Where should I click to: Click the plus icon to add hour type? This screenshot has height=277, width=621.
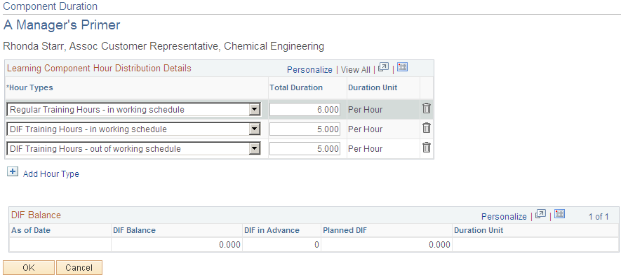pyautogui.click(x=13, y=171)
